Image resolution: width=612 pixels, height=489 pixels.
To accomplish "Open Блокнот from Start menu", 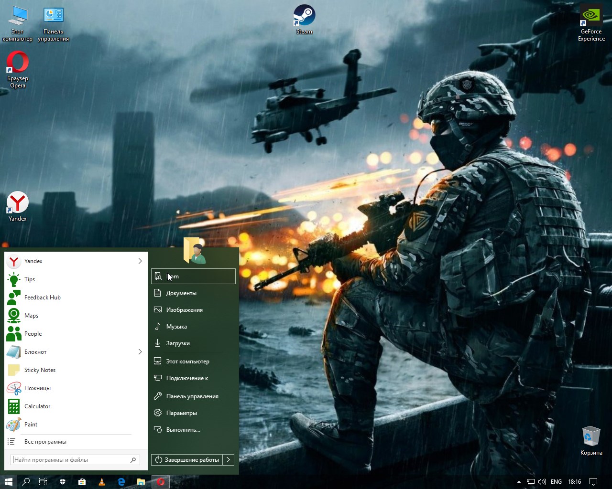I will click(70, 352).
